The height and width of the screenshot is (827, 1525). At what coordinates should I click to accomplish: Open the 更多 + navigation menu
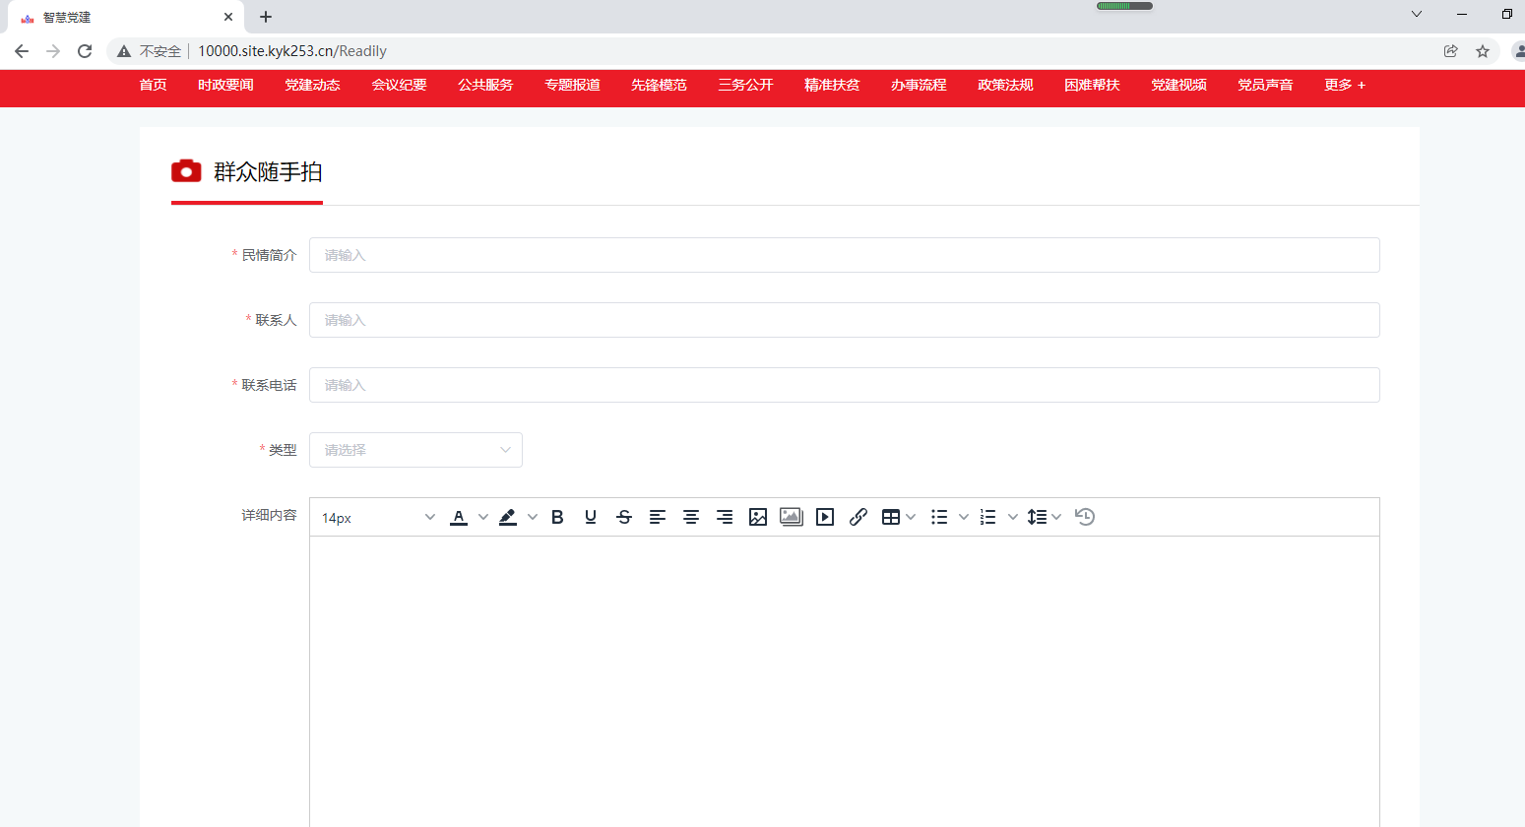click(x=1345, y=86)
